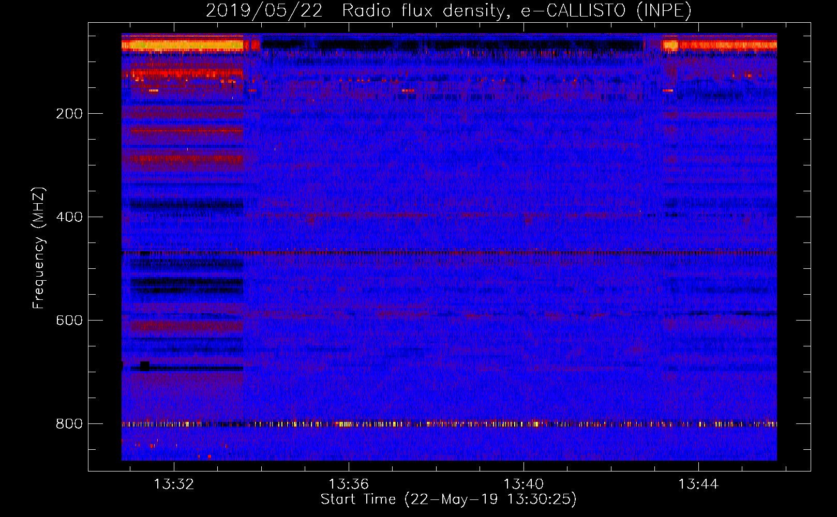Click the 13:40 time axis label
Screen dimensions: 837x517
click(524, 484)
